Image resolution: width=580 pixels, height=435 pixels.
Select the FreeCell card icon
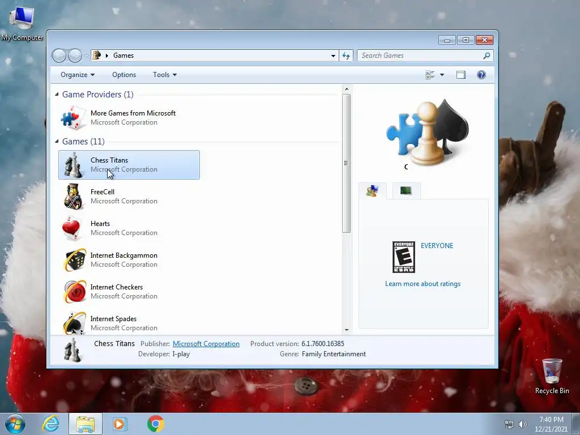point(73,197)
